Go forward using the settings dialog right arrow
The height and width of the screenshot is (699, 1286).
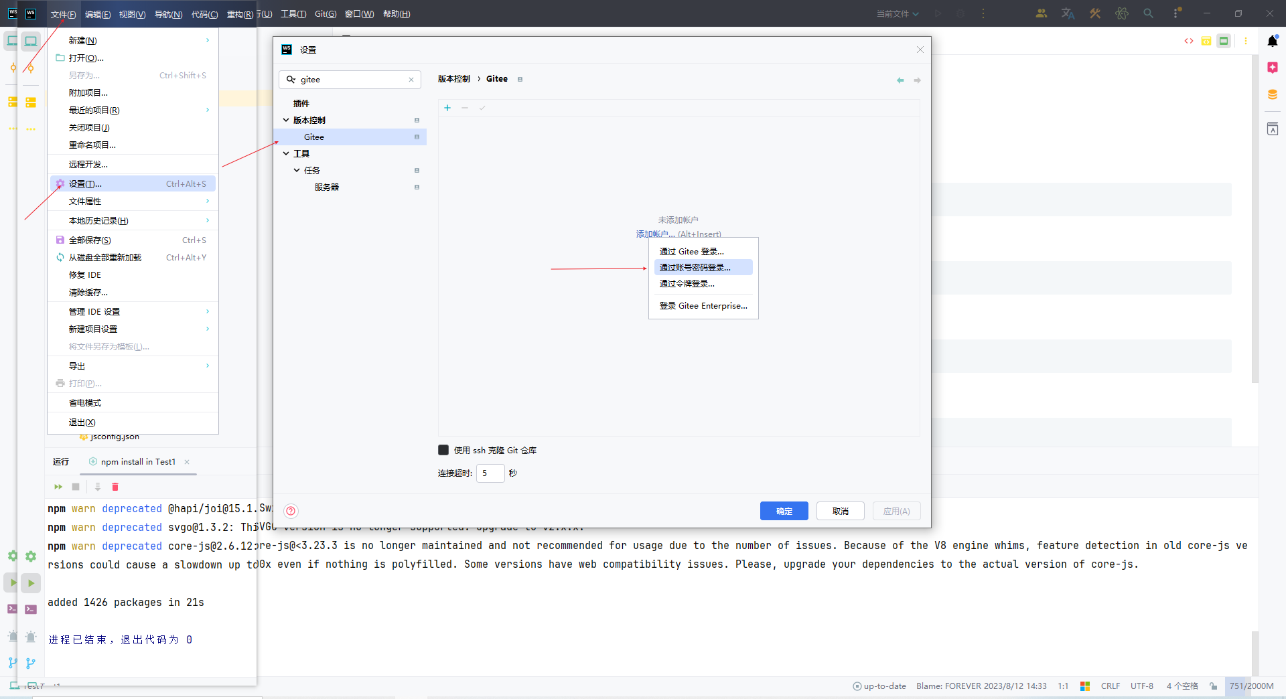click(918, 80)
